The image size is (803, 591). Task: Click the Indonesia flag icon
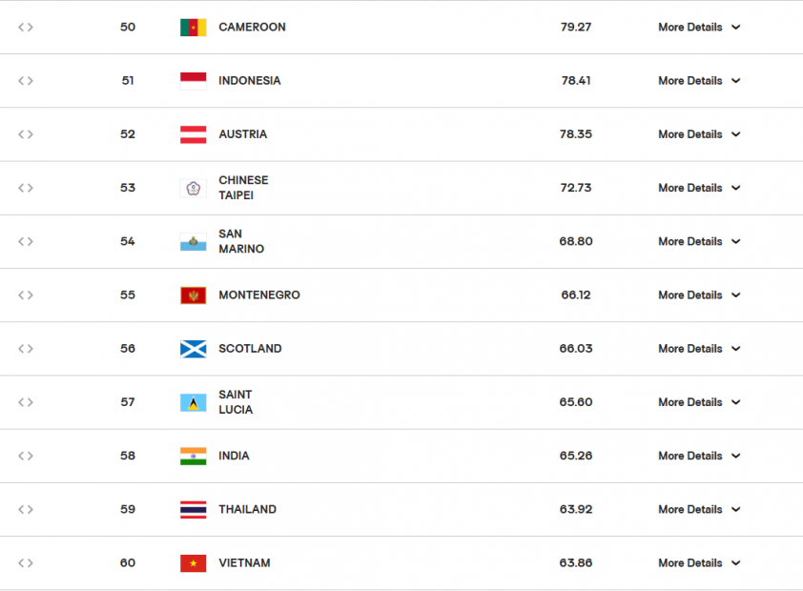pos(193,81)
